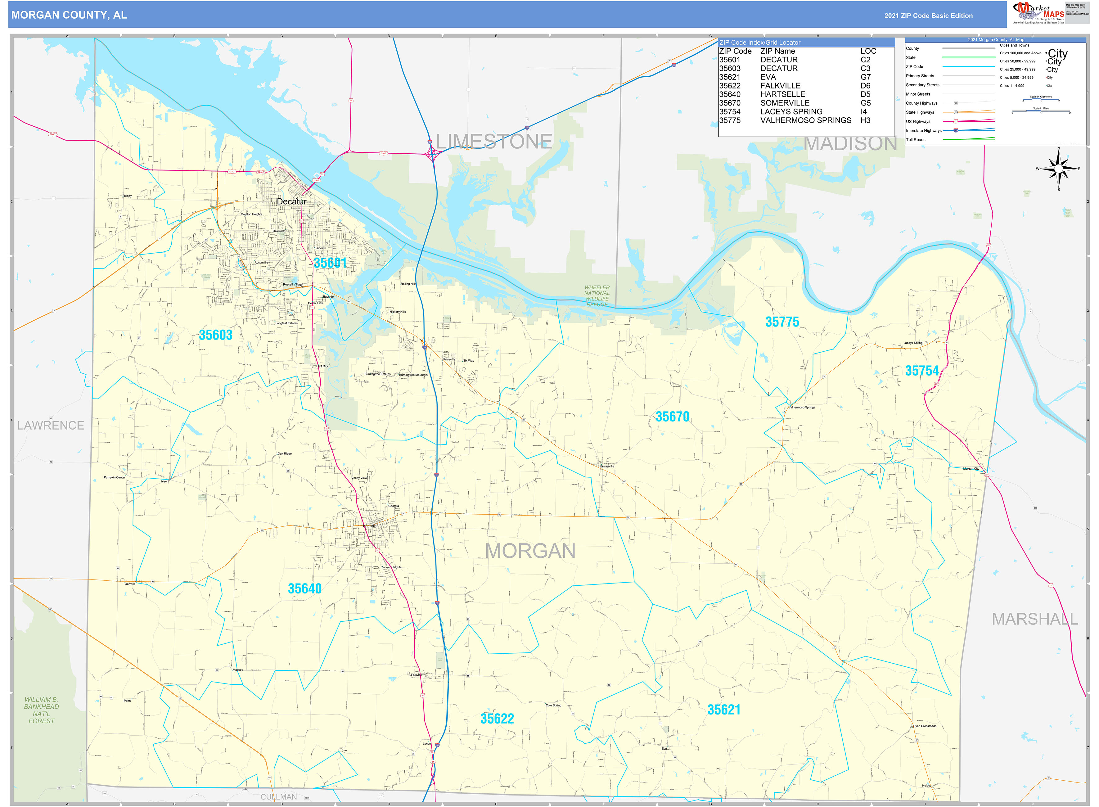Viewport: 1099px width, 807px height.
Task: Expand the 2021 Morgan County, AL Map panel
Action: click(996, 39)
